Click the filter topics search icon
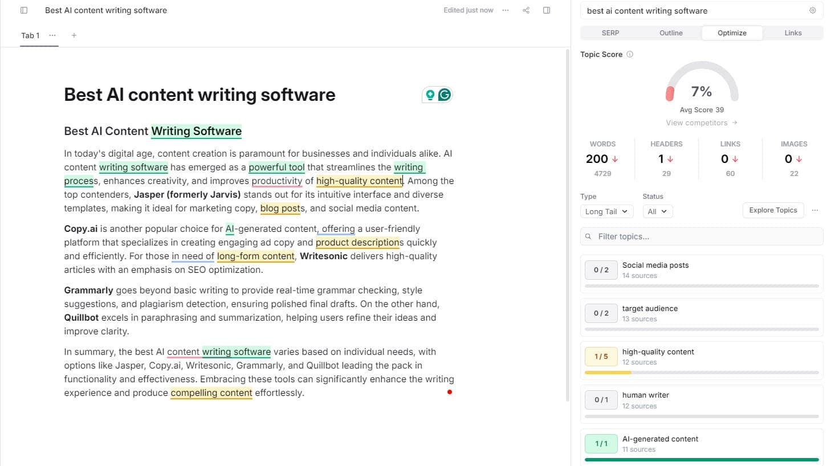This screenshot has width=827, height=466. point(589,236)
